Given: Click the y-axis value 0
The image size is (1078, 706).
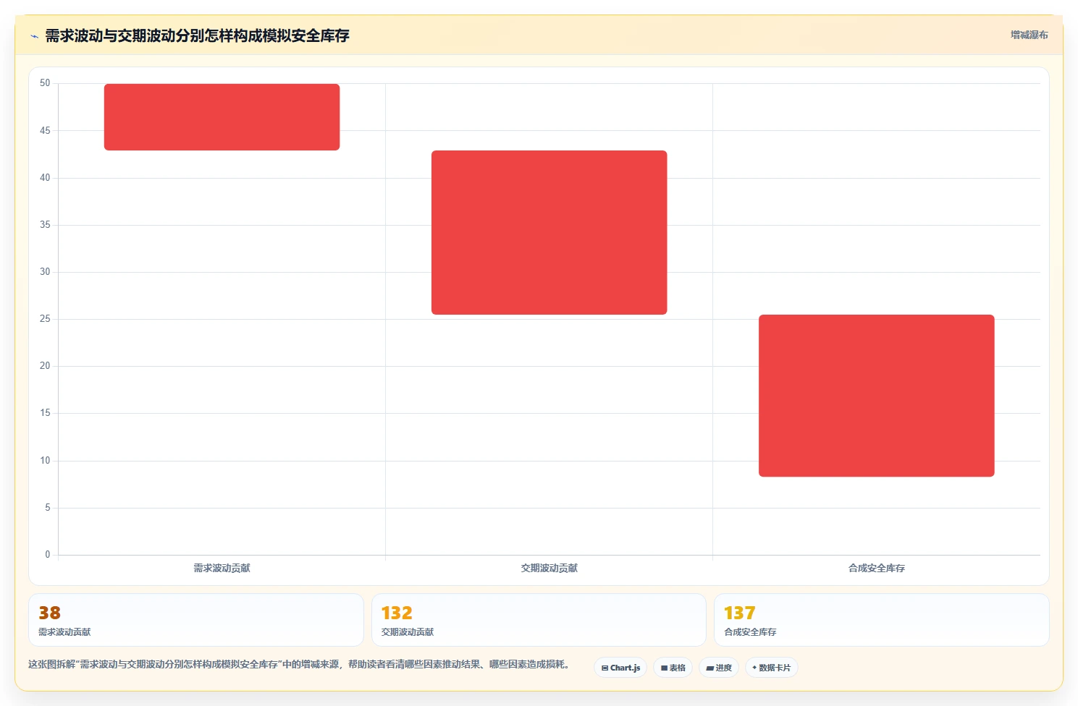Looking at the screenshot, I should [x=48, y=555].
